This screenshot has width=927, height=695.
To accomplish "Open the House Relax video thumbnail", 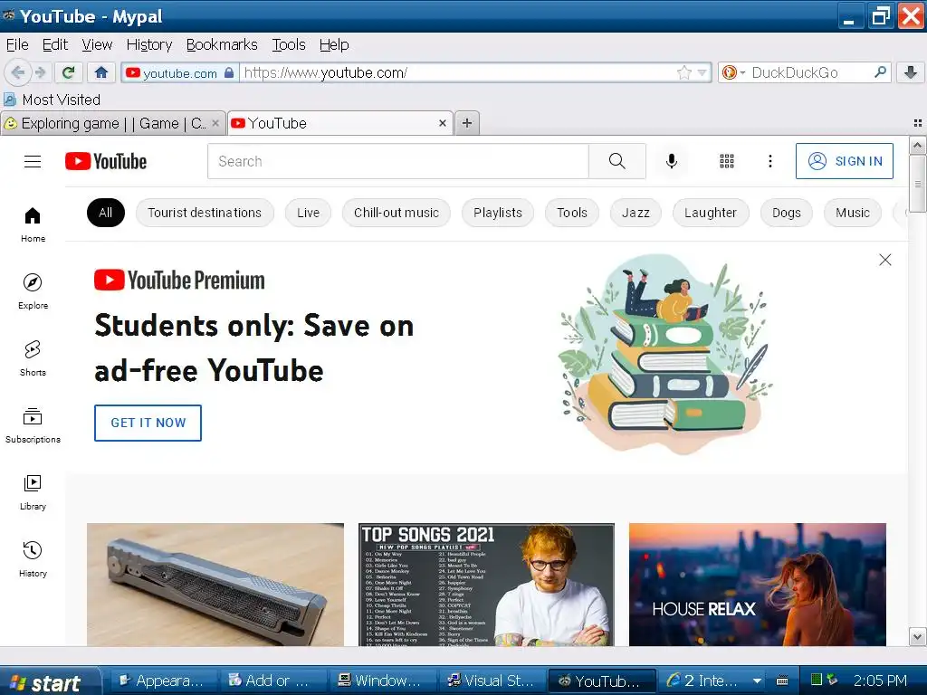I will click(x=758, y=585).
